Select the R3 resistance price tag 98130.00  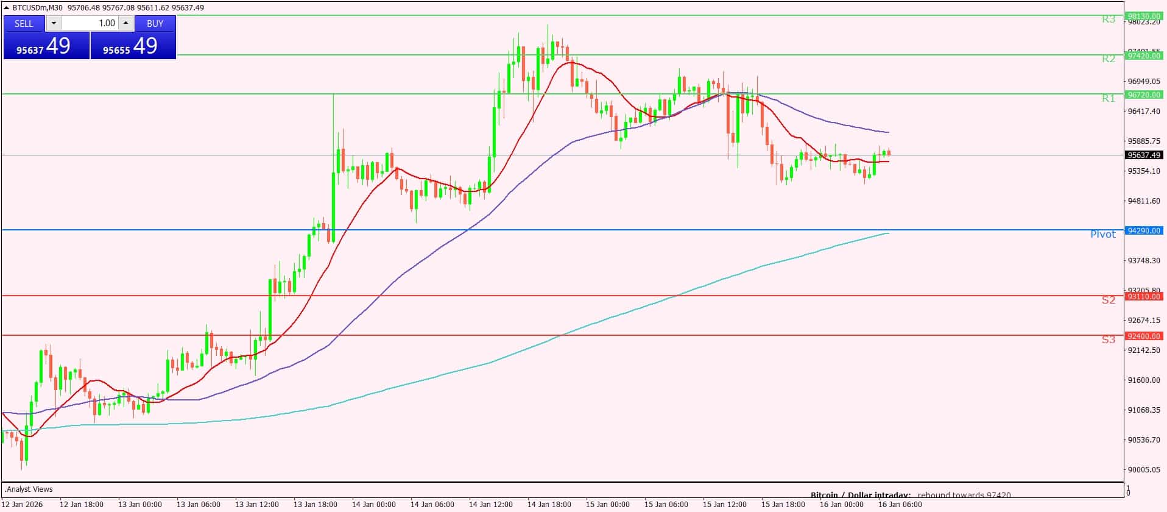(1144, 16)
